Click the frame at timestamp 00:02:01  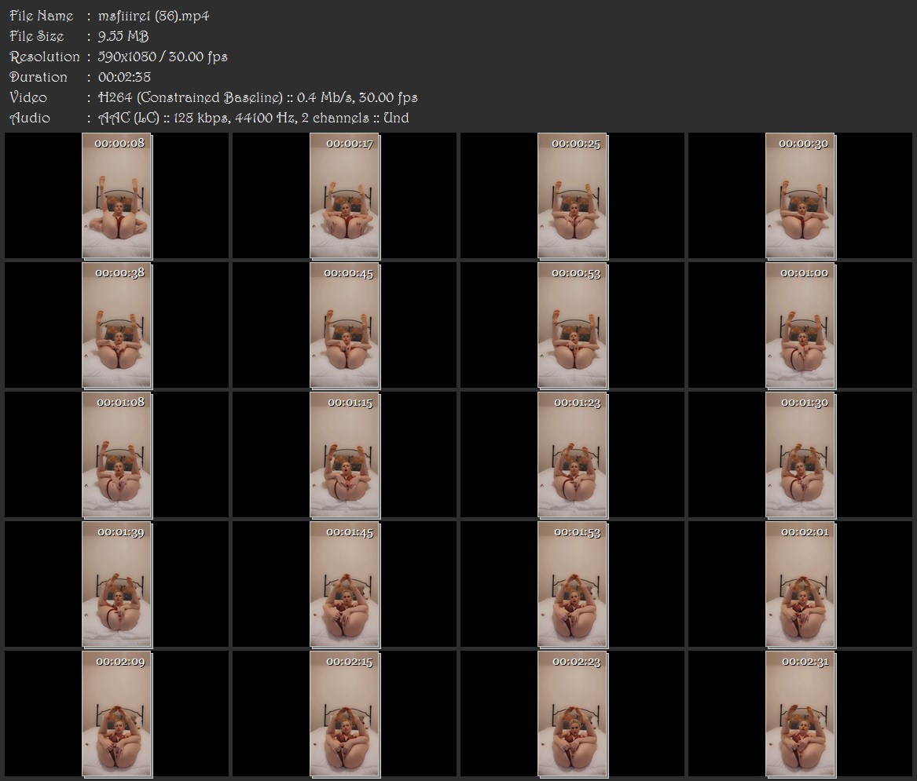801,585
